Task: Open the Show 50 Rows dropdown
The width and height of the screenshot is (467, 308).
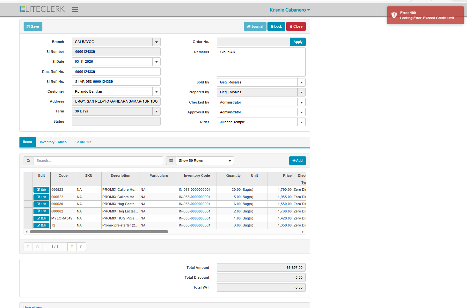Action: pyautogui.click(x=230, y=161)
